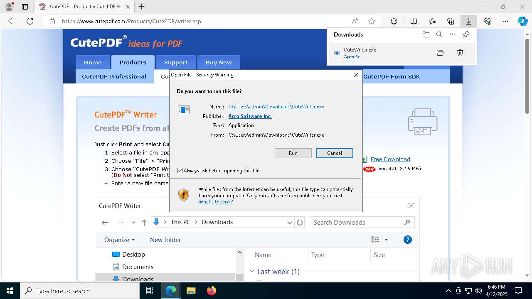
Task: Select Desktop in the navigation tree
Action: pyautogui.click(x=128, y=254)
